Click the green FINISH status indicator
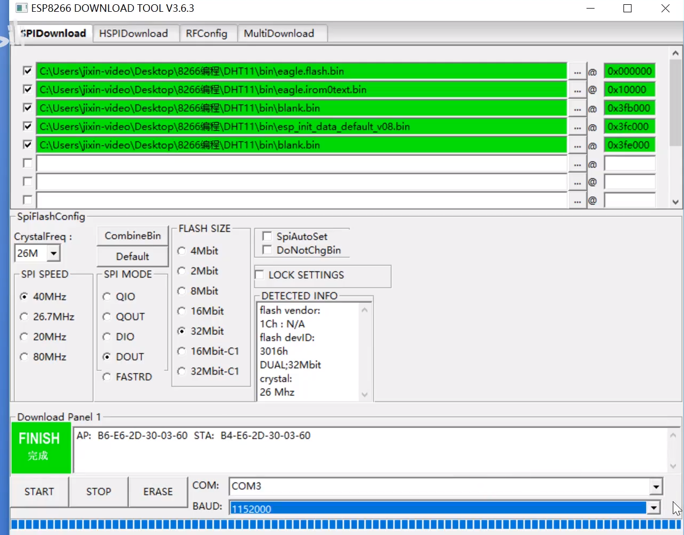 coord(41,448)
